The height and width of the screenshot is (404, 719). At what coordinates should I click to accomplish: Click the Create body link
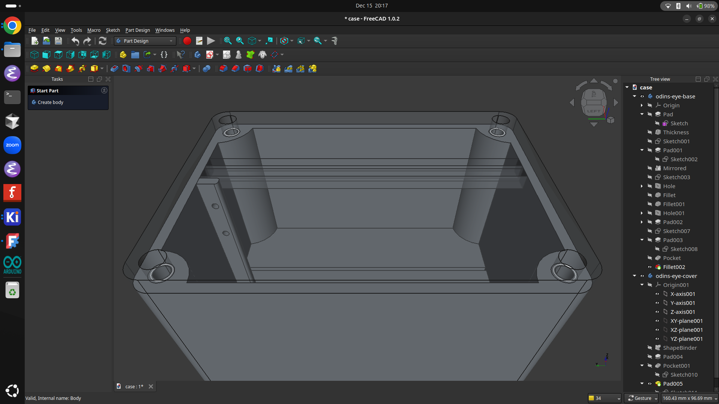coord(51,102)
